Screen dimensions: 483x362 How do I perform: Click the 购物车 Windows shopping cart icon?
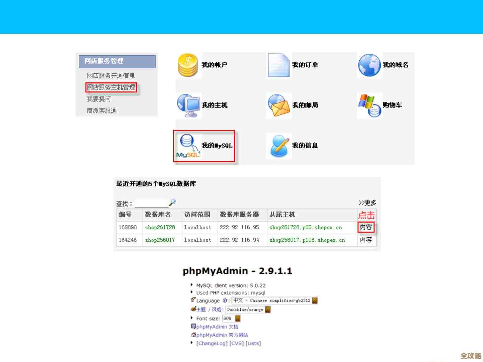369,105
